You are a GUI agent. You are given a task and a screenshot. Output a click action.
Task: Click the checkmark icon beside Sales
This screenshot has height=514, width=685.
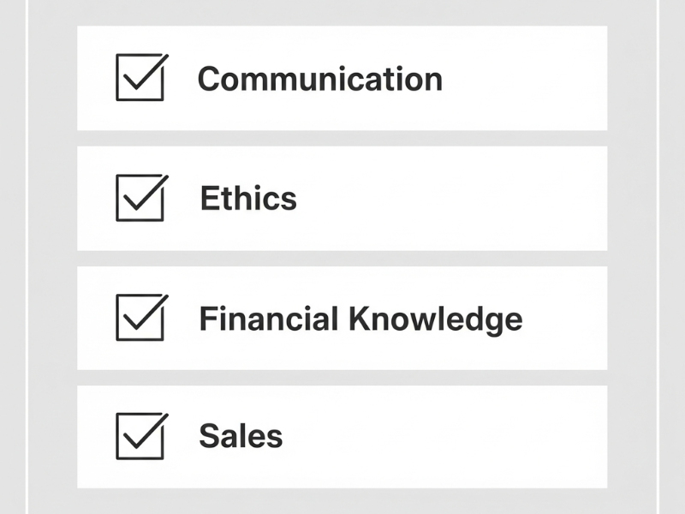(x=141, y=435)
